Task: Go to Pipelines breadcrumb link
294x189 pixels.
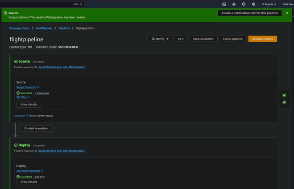Action: tap(64, 28)
